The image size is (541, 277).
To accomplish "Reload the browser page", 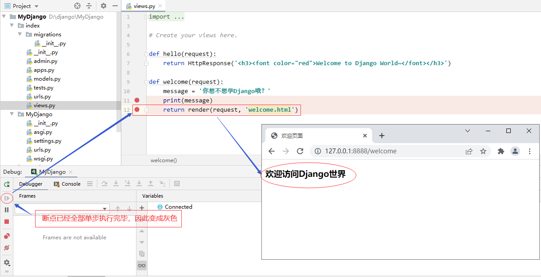I will coord(300,151).
